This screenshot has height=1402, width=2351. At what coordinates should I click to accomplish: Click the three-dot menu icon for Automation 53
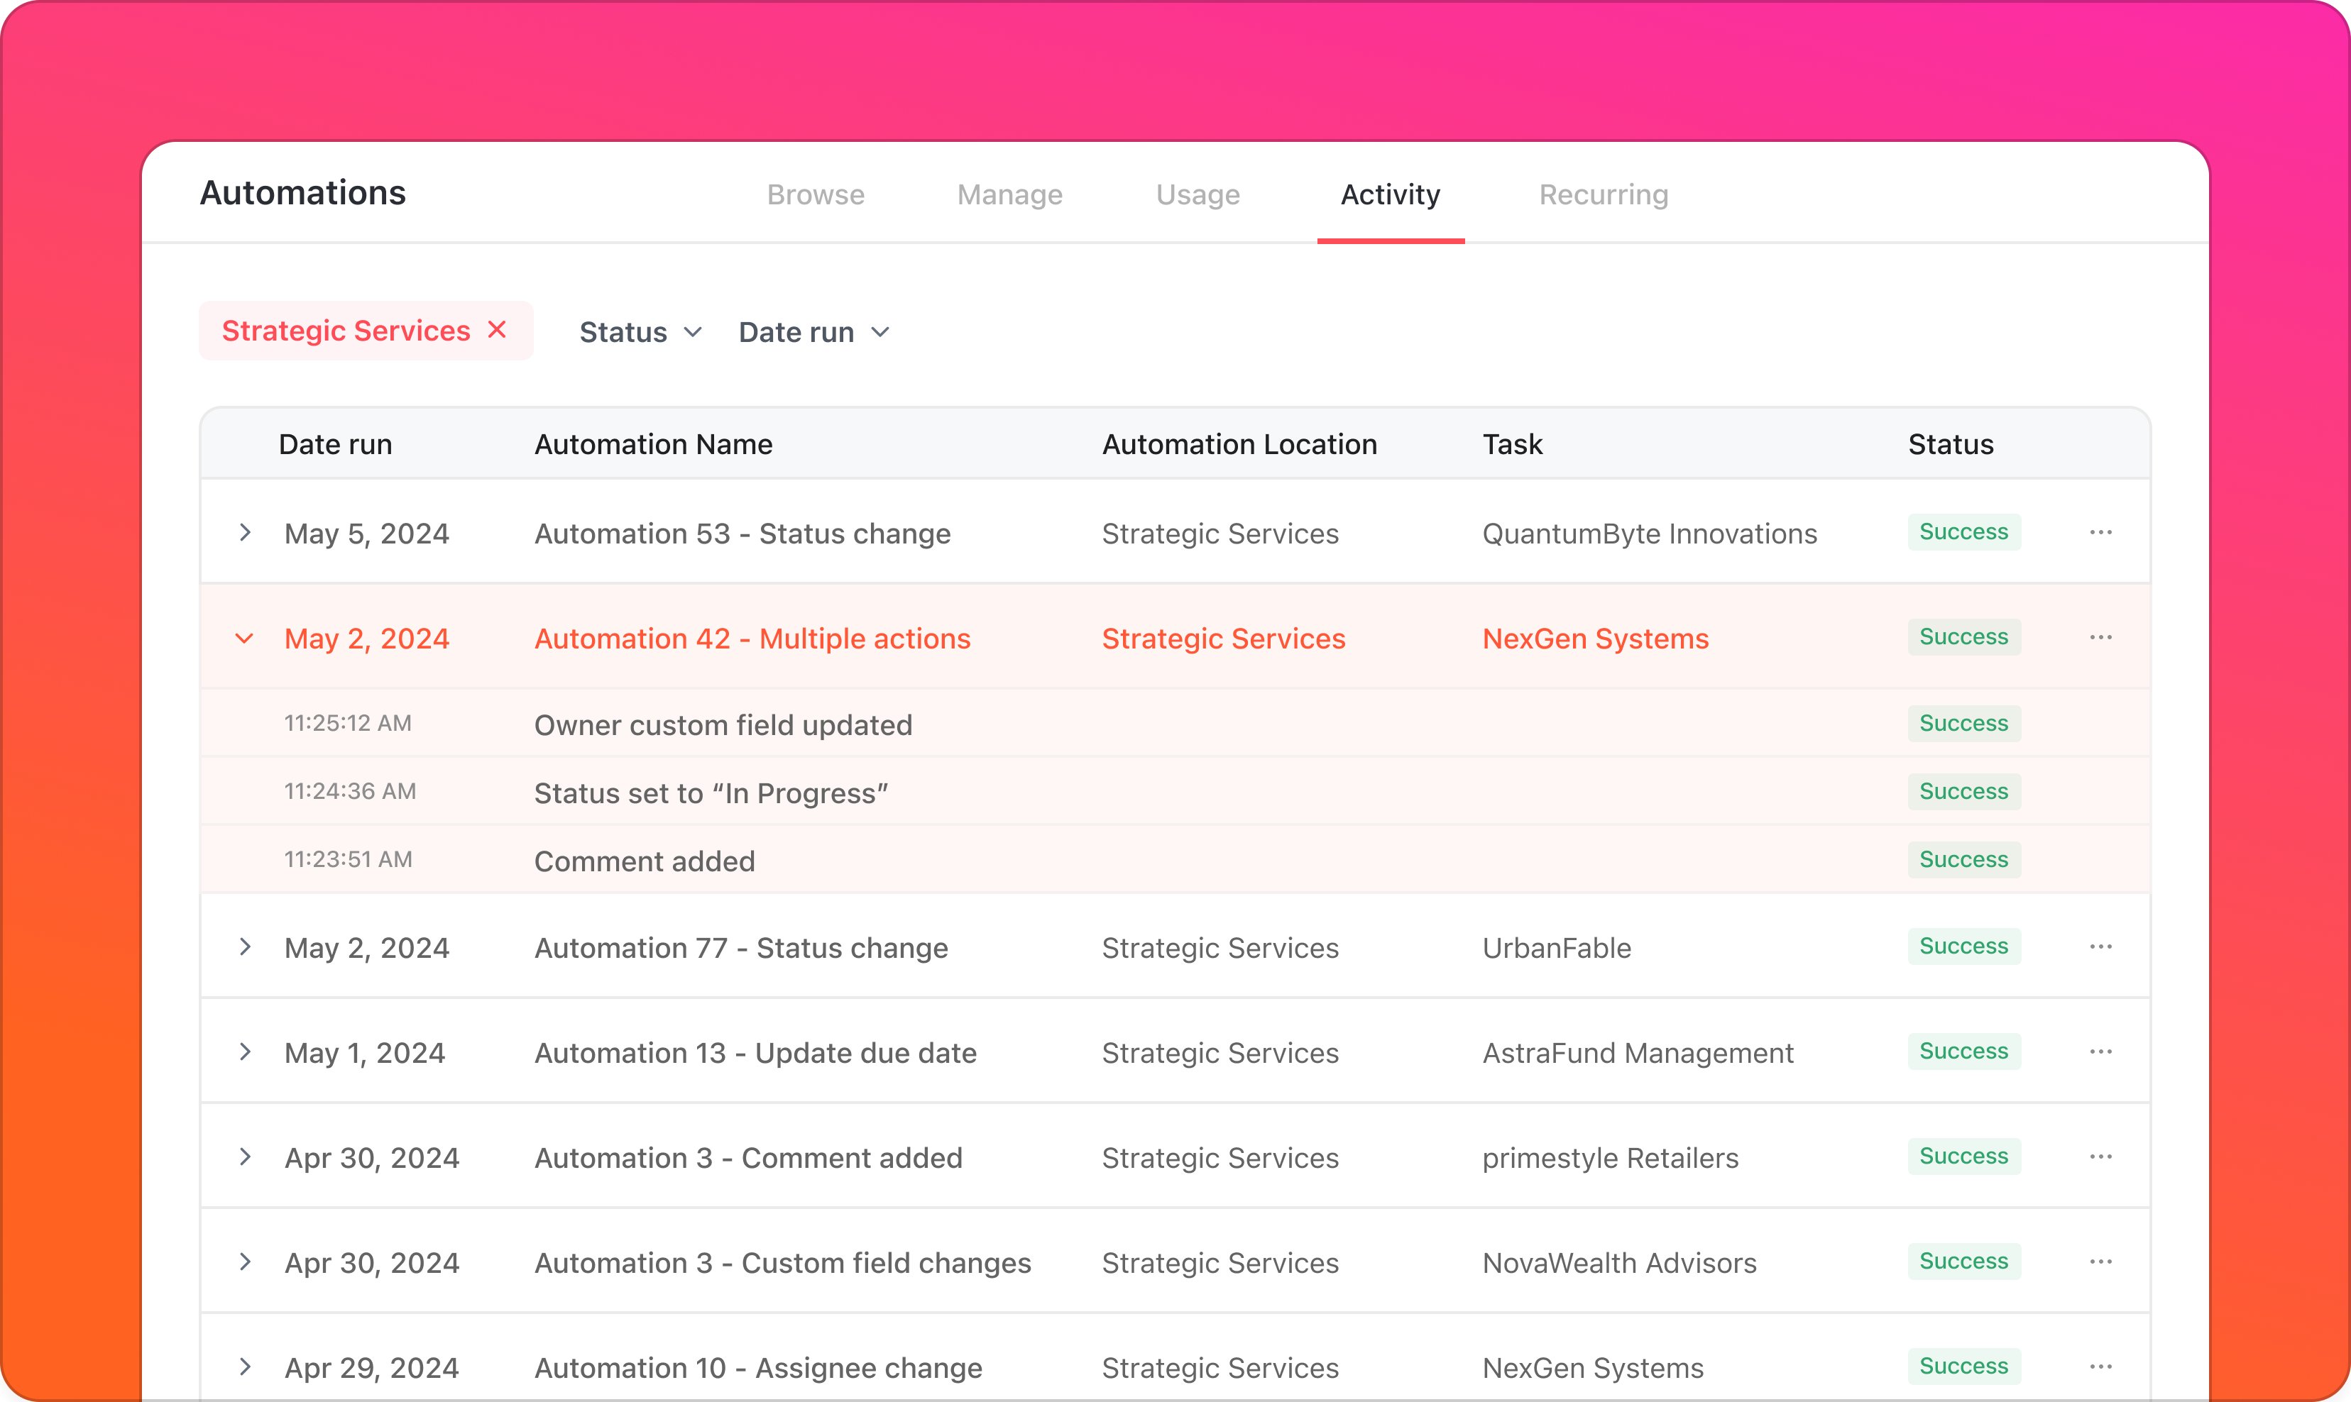click(2100, 532)
